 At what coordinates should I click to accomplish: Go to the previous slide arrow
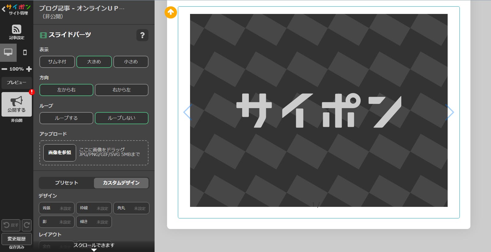187,112
